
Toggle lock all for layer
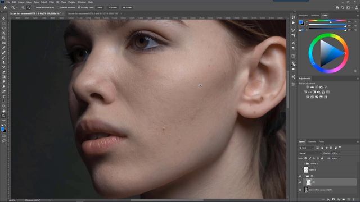(322, 158)
